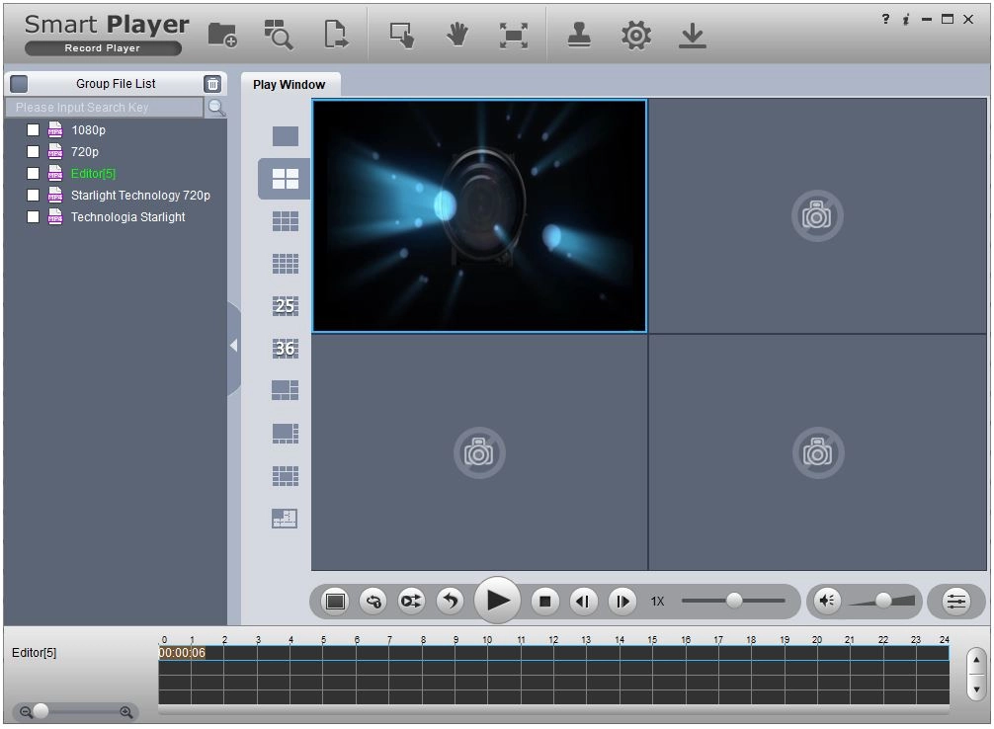Click the Record Player label button
994x729 pixels.
pyautogui.click(x=103, y=48)
